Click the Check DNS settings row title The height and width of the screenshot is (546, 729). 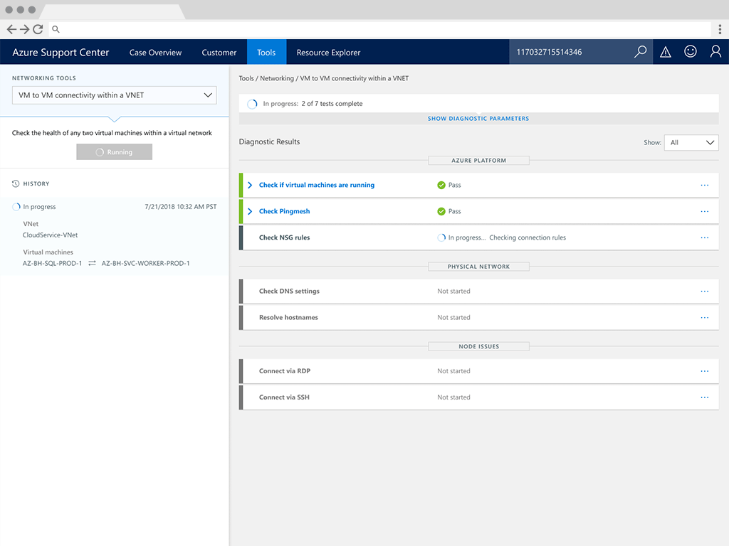[289, 291]
